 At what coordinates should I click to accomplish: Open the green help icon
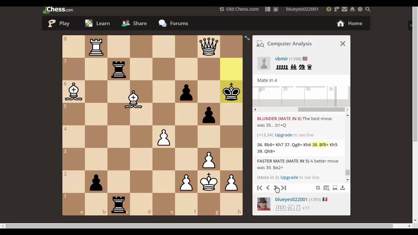click(x=329, y=9)
